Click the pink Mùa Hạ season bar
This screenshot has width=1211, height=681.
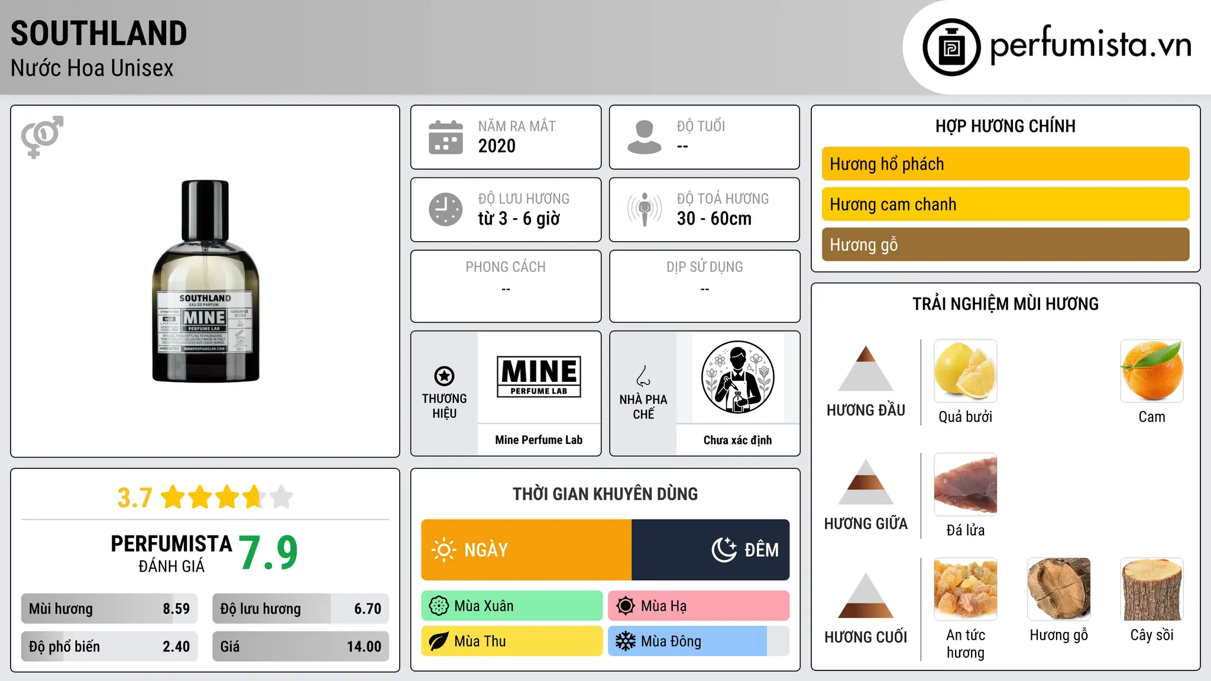(699, 606)
